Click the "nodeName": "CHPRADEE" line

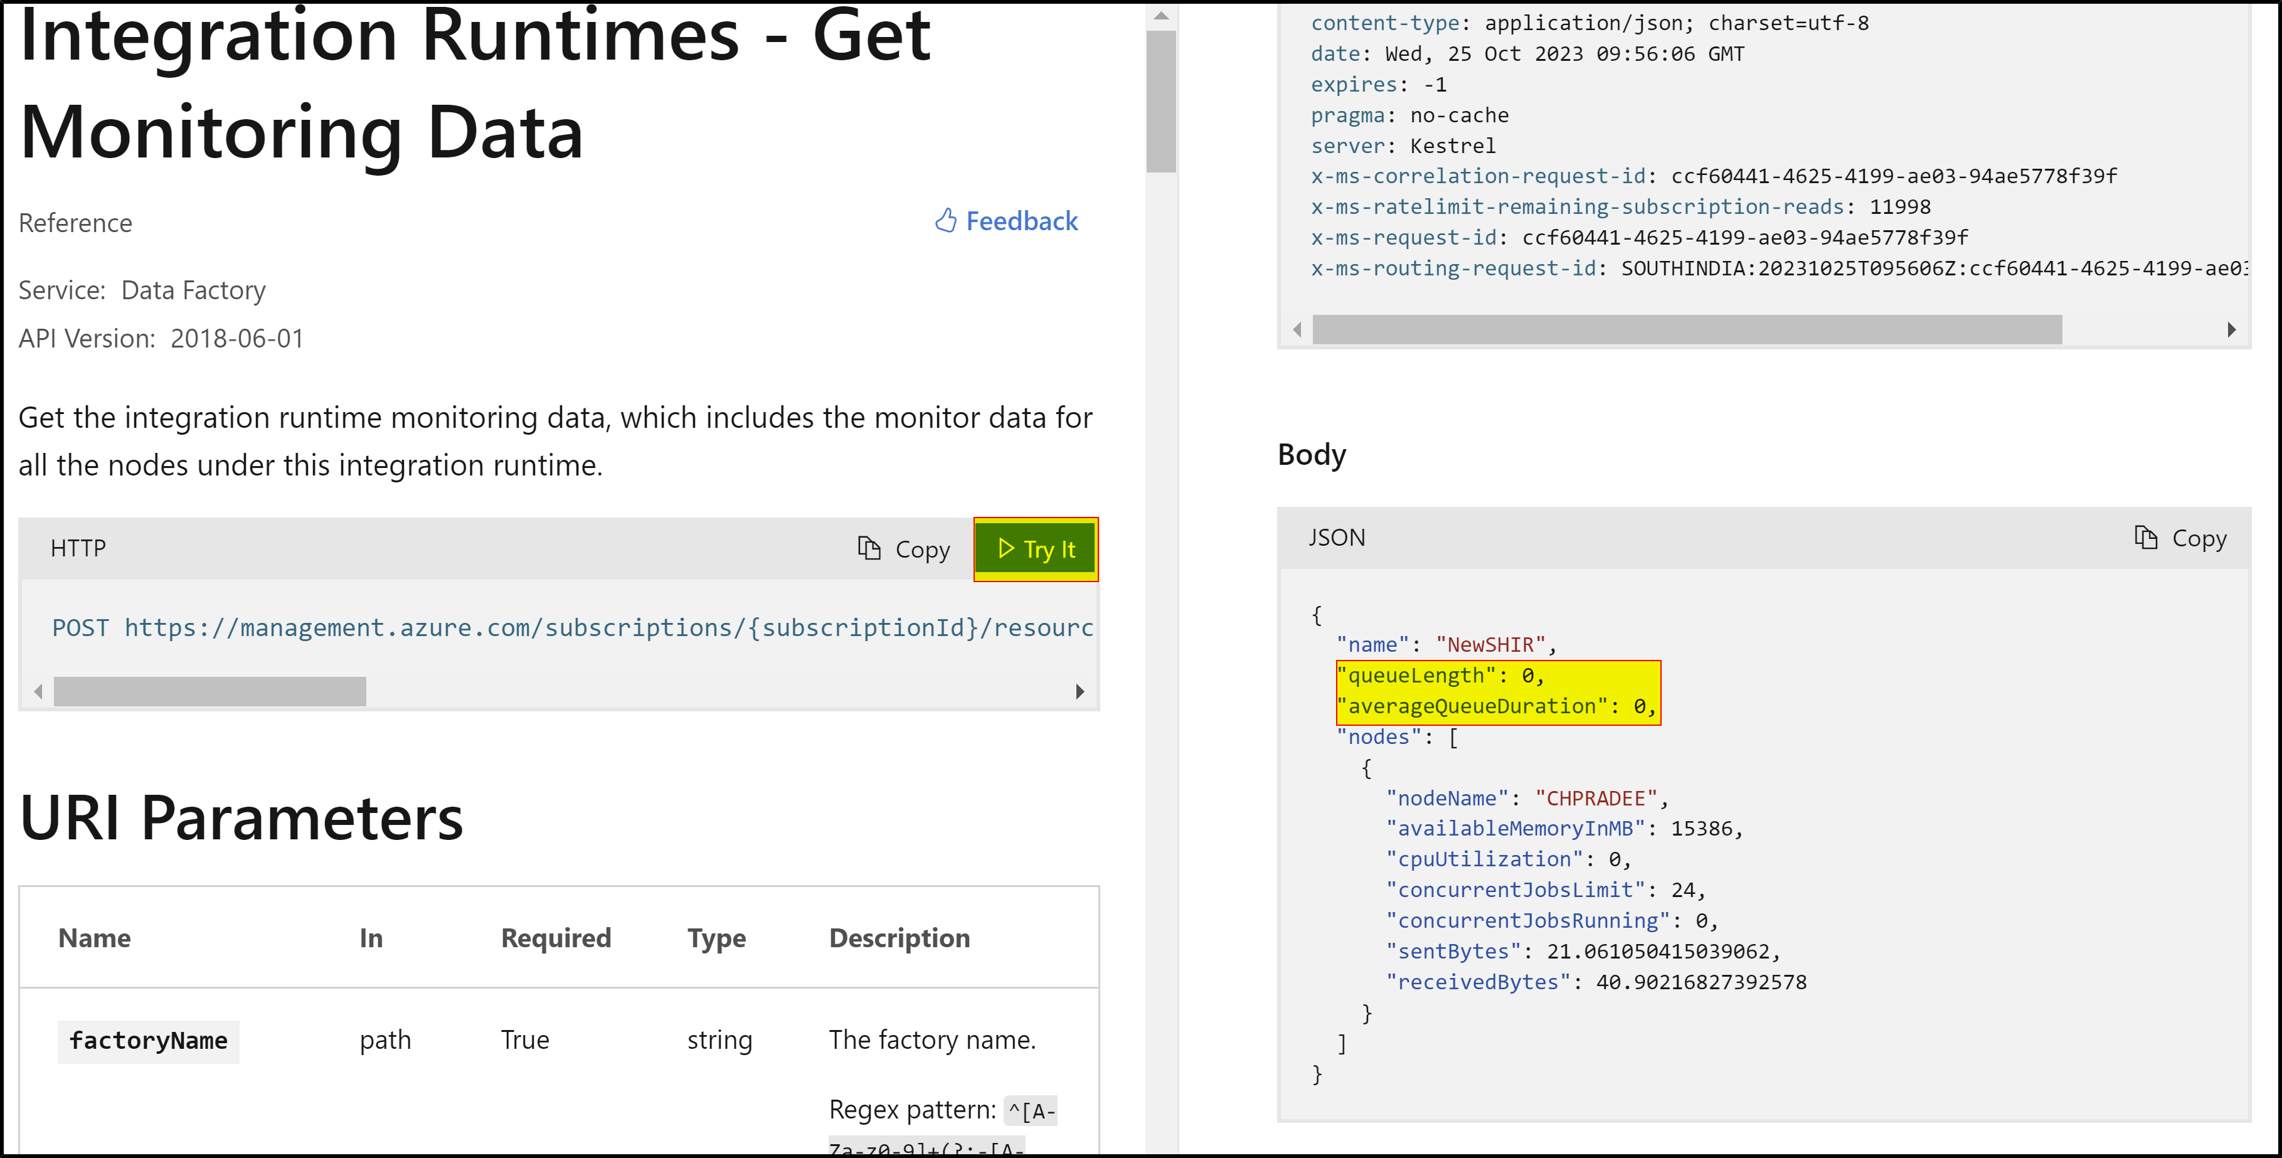(x=1527, y=799)
